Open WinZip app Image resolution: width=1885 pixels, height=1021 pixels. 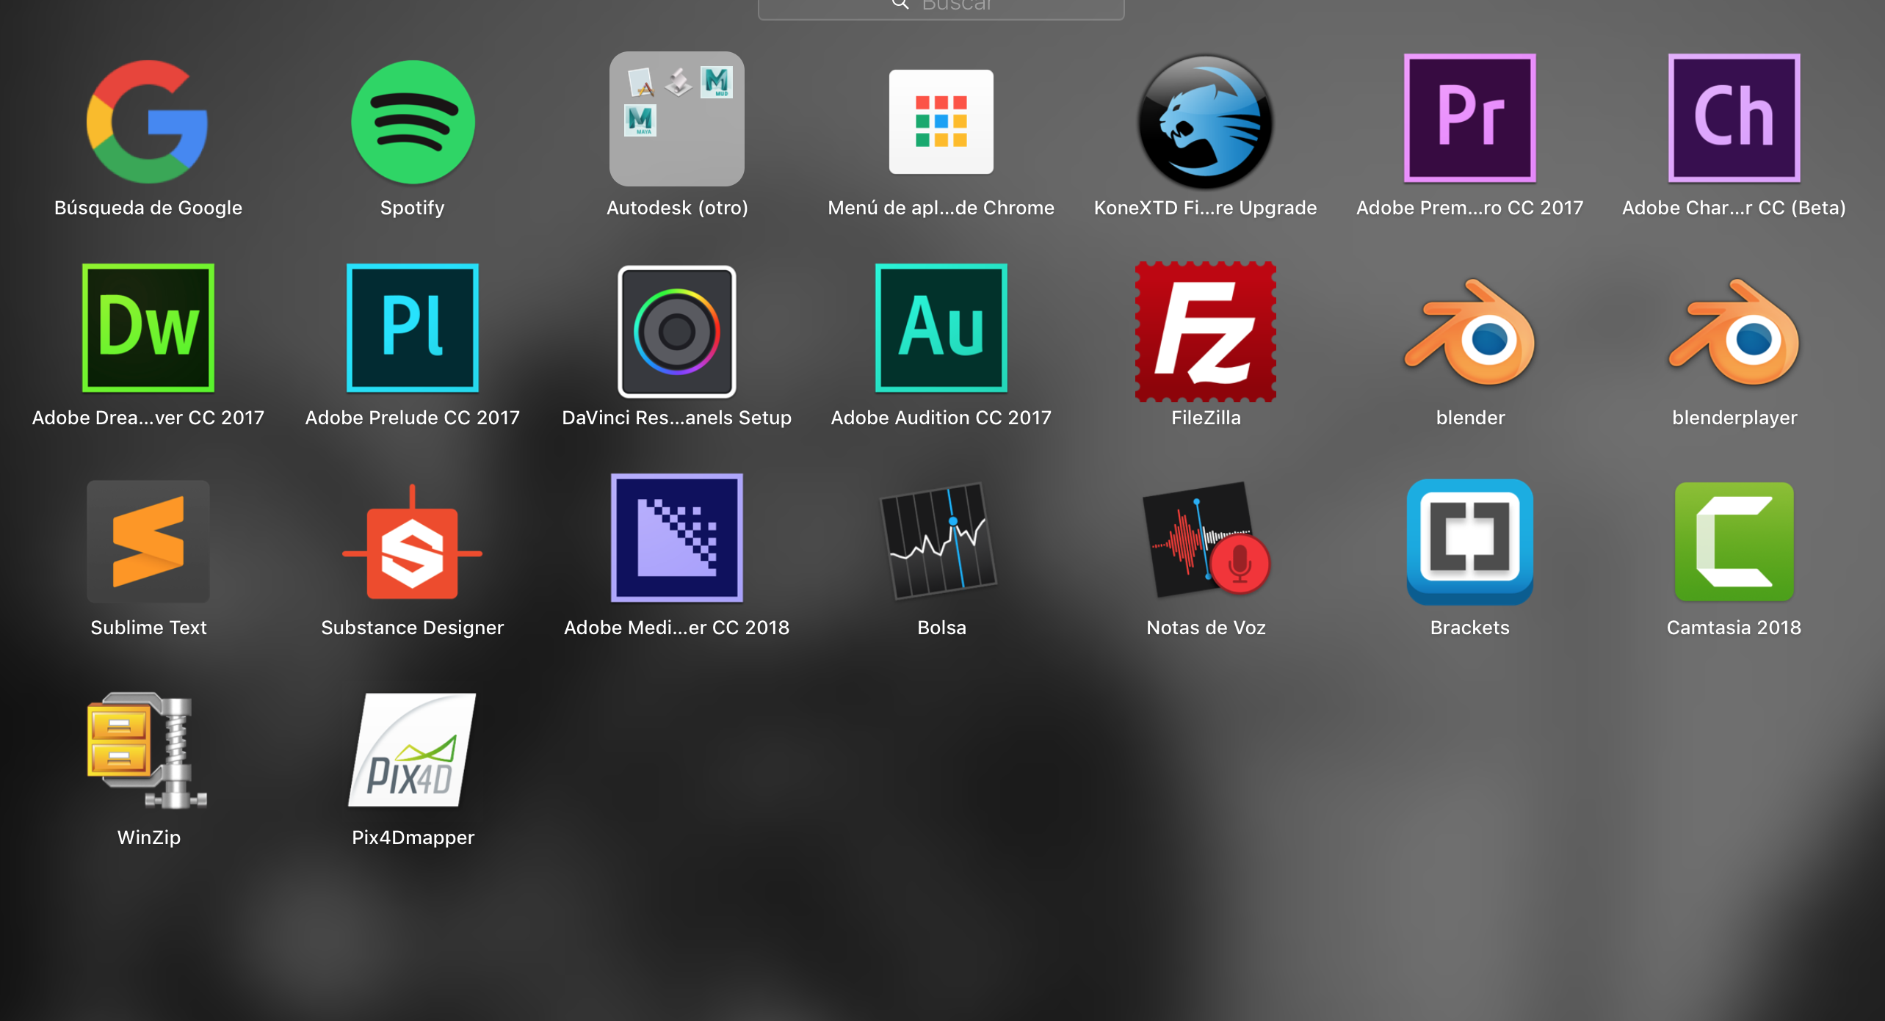[148, 750]
